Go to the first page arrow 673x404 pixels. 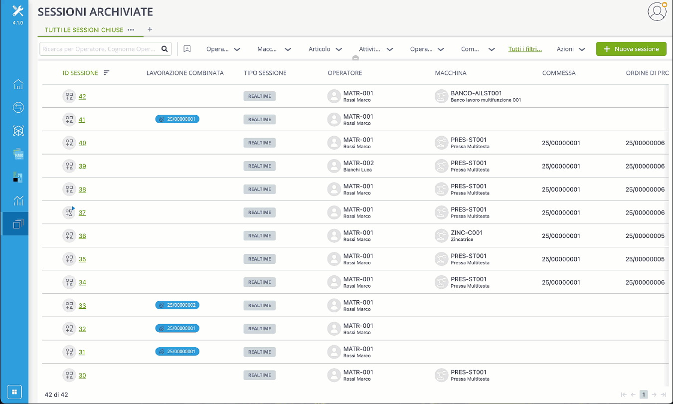tap(623, 395)
